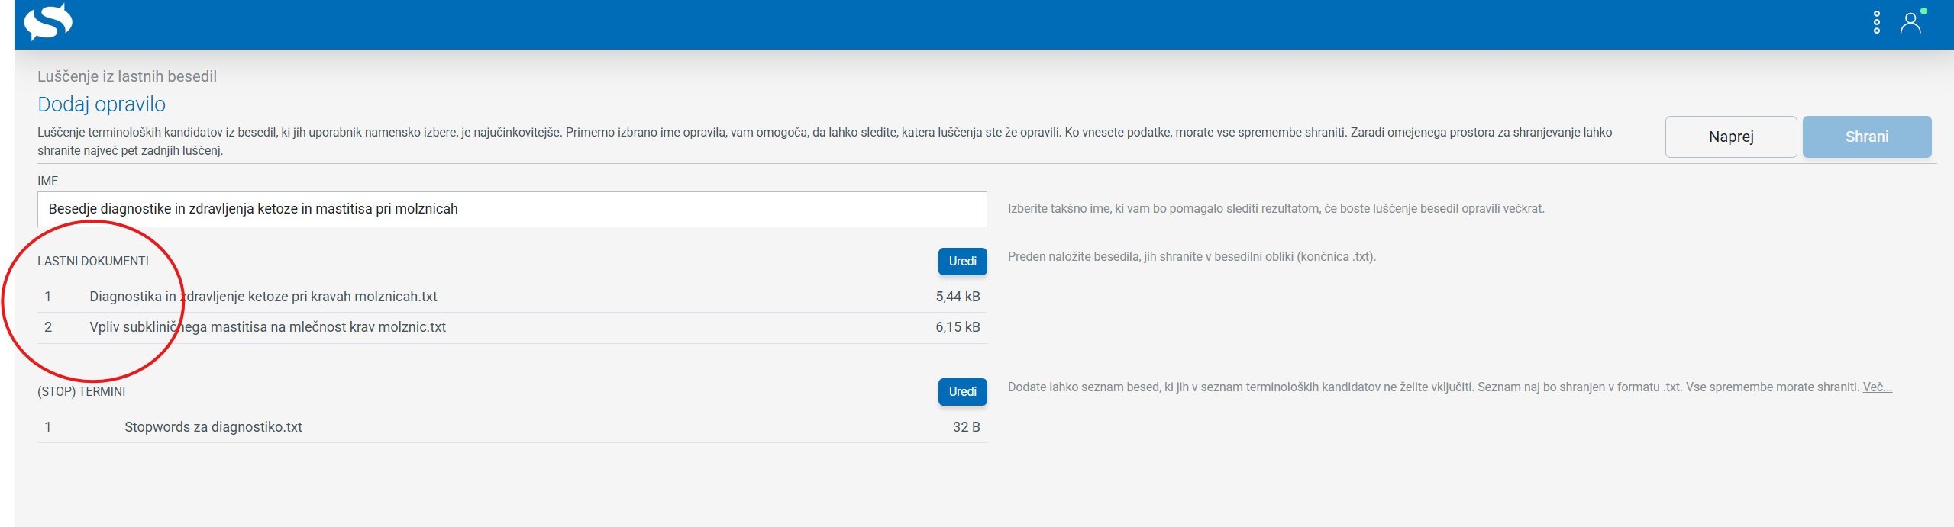Click the (STOP) TERMINI section label

pyautogui.click(x=82, y=391)
